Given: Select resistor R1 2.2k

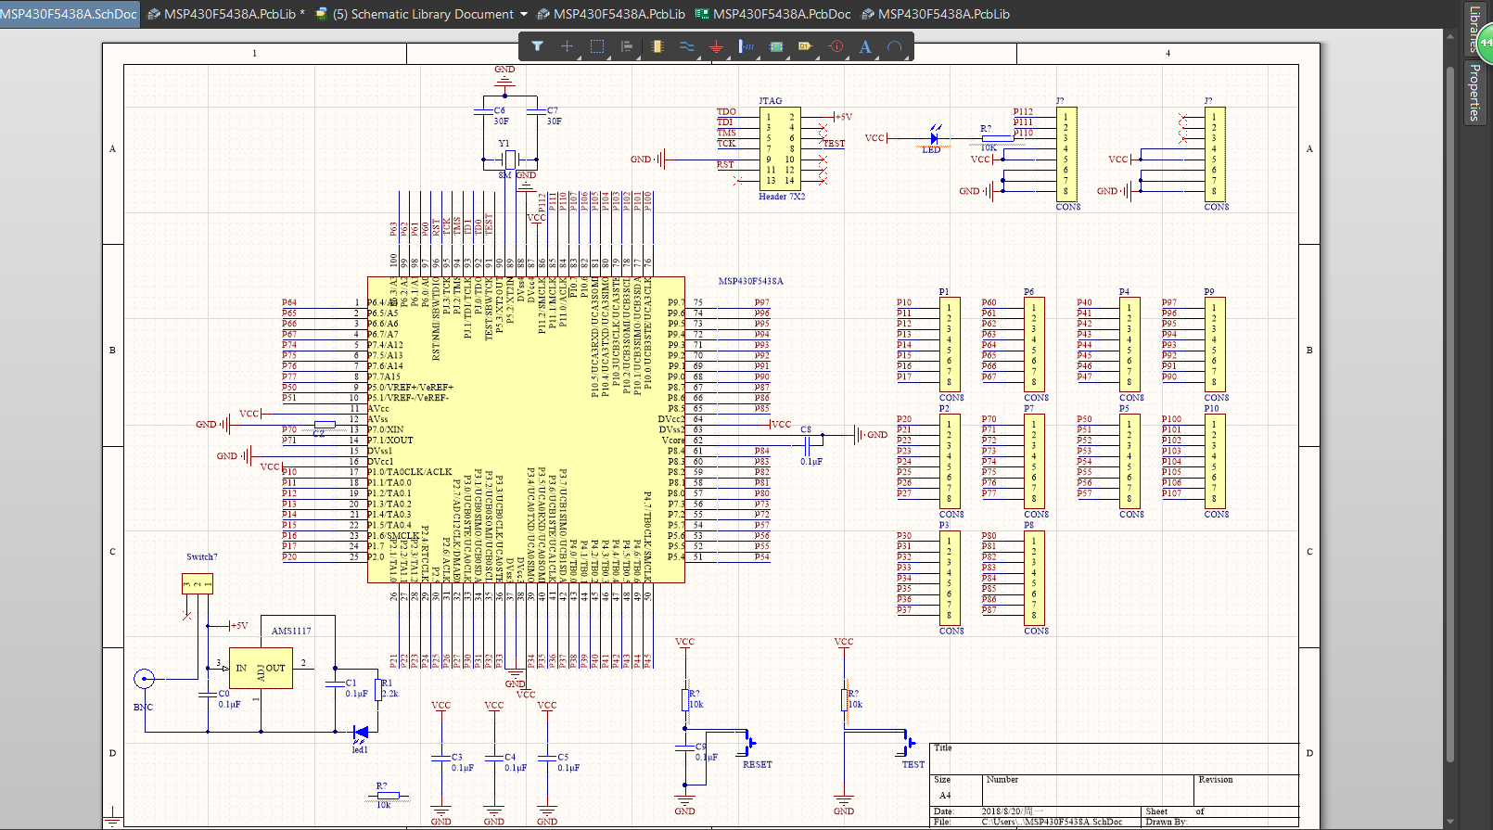Looking at the screenshot, I should click(x=377, y=689).
